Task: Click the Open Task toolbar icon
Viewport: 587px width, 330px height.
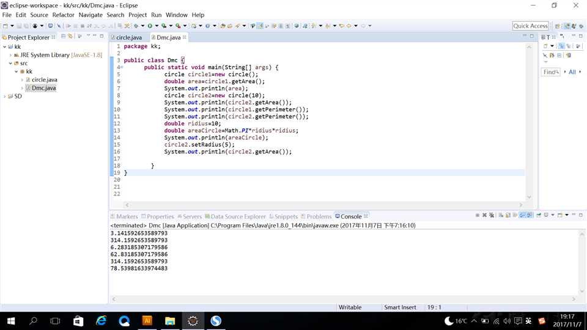Action: click(x=229, y=26)
